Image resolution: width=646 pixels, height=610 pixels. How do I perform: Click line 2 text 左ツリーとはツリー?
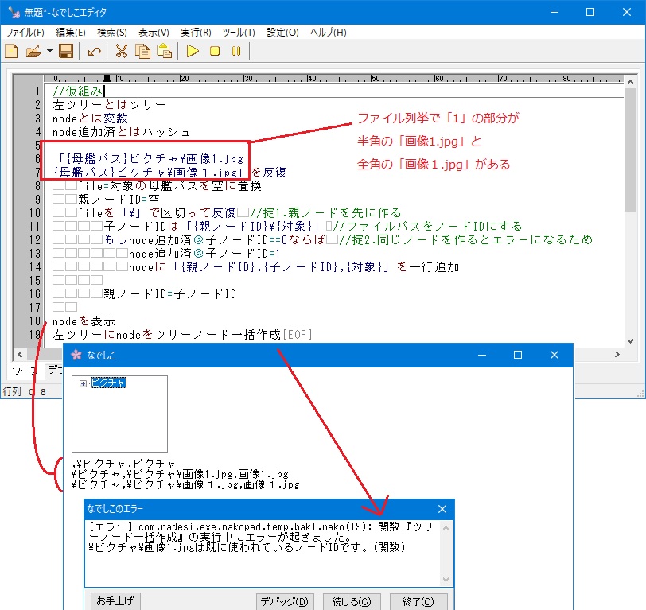pyautogui.click(x=109, y=105)
